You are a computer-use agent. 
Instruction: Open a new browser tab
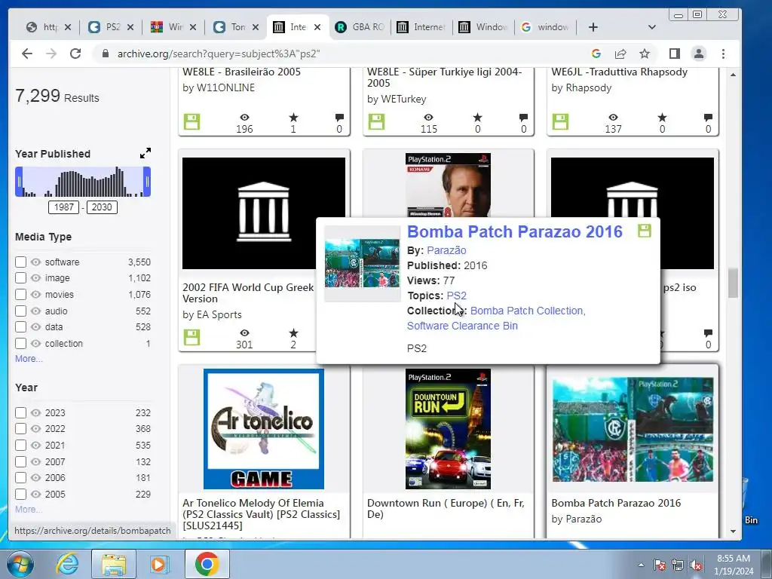click(x=593, y=27)
